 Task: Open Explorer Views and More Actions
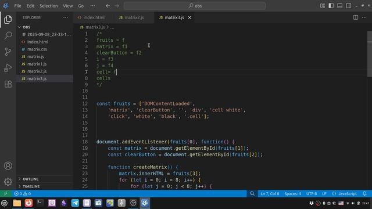[66, 17]
